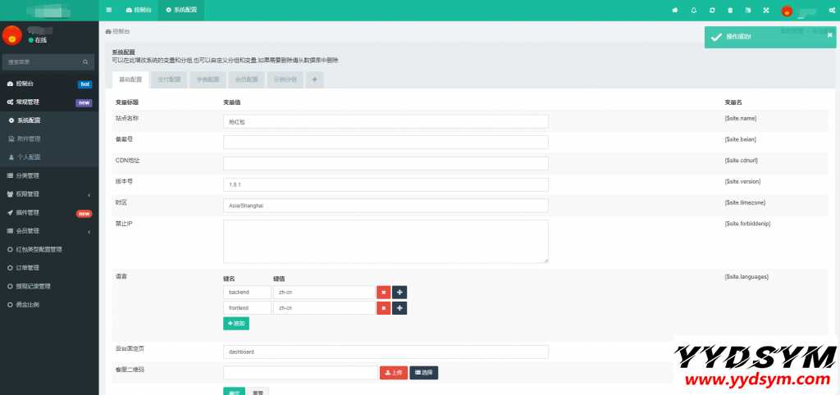Open 订单管理 in the sidebar
Viewport: 840px width, 395px height.
49,268
